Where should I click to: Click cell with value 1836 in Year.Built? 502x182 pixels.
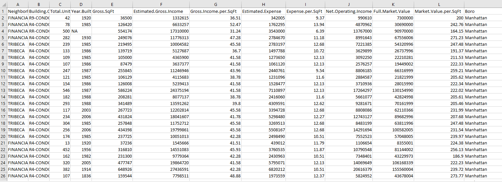tap(81, 176)
